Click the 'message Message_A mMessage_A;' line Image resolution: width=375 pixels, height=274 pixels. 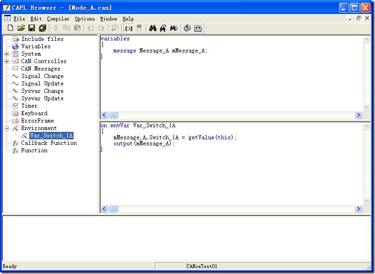(160, 51)
